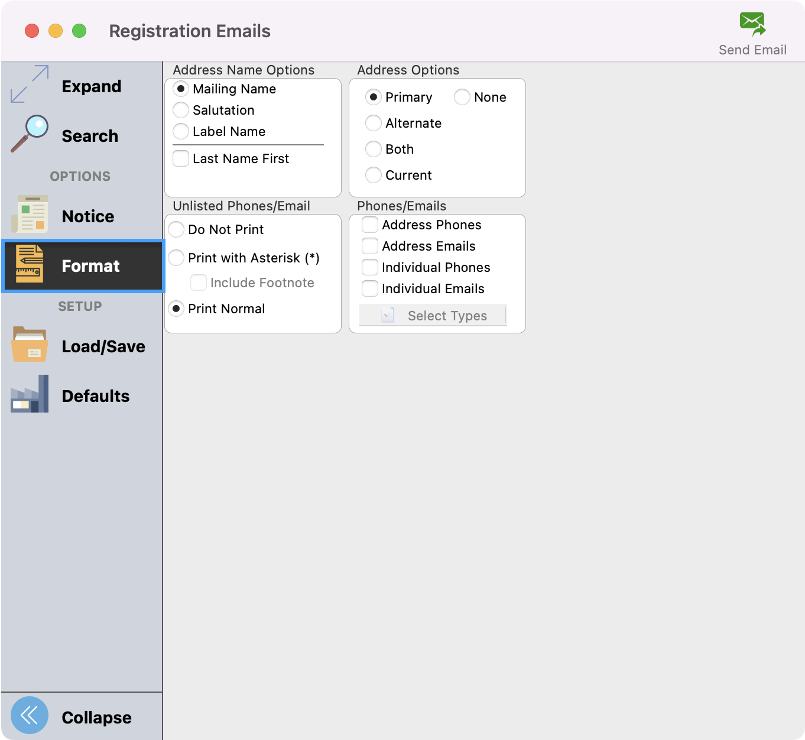
Task: Choose the Alternate address option
Action: [x=374, y=123]
